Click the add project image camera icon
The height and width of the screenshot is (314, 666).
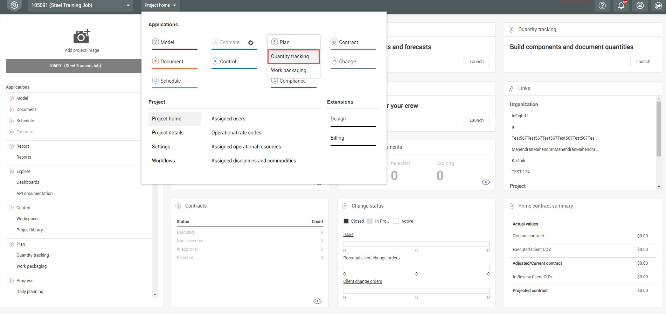tap(82, 36)
